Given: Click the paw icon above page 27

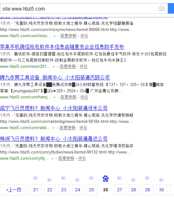Looking at the screenshot, I should (120, 178).
